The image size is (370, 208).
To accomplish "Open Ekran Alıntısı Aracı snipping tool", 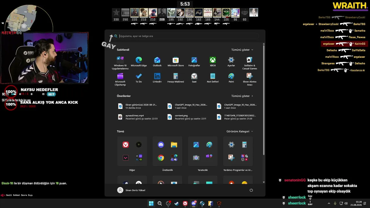I will [250, 79].
